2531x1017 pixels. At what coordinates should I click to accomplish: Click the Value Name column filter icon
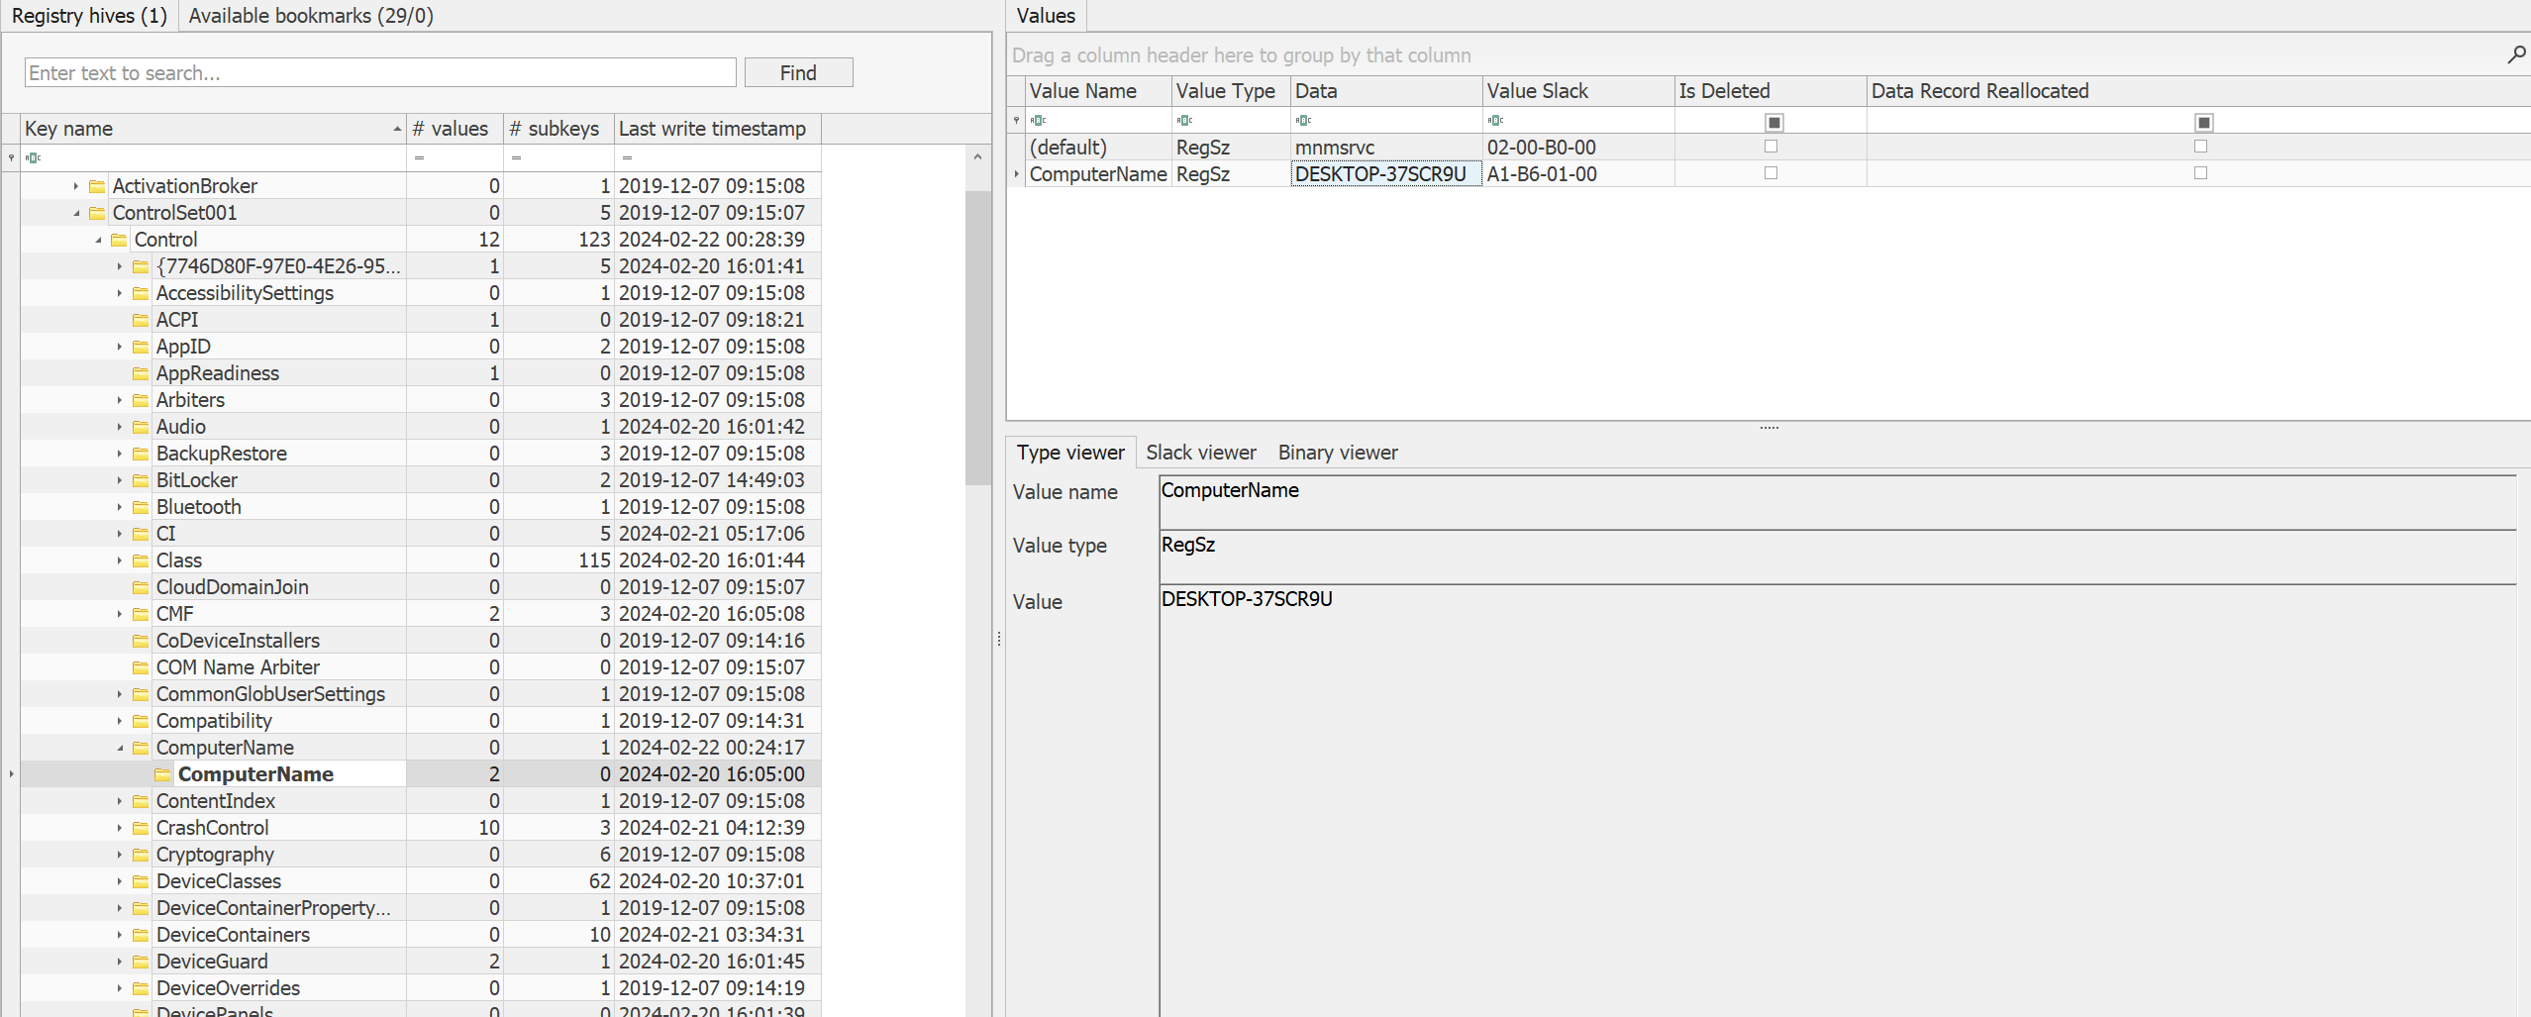(x=1038, y=121)
